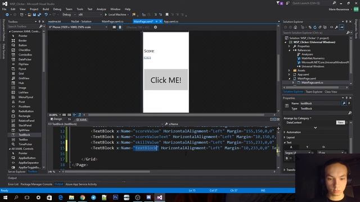Expand the Properties node in Solution Explorer
The width and height of the screenshot is (360, 202).
pos(289,46)
